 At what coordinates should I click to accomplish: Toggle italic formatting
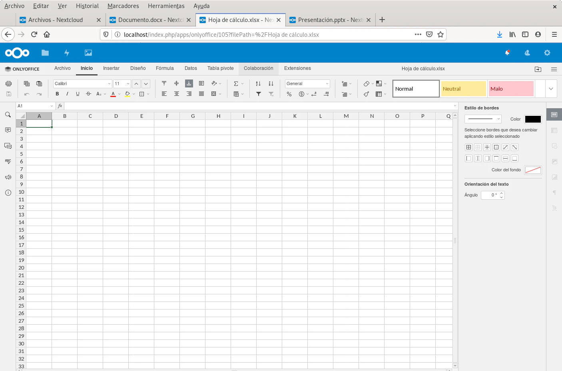pyautogui.click(x=67, y=94)
